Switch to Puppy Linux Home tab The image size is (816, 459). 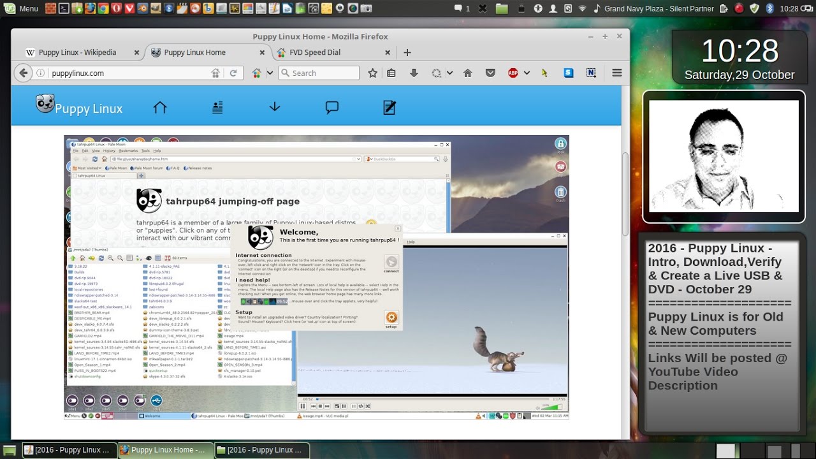[x=194, y=52]
